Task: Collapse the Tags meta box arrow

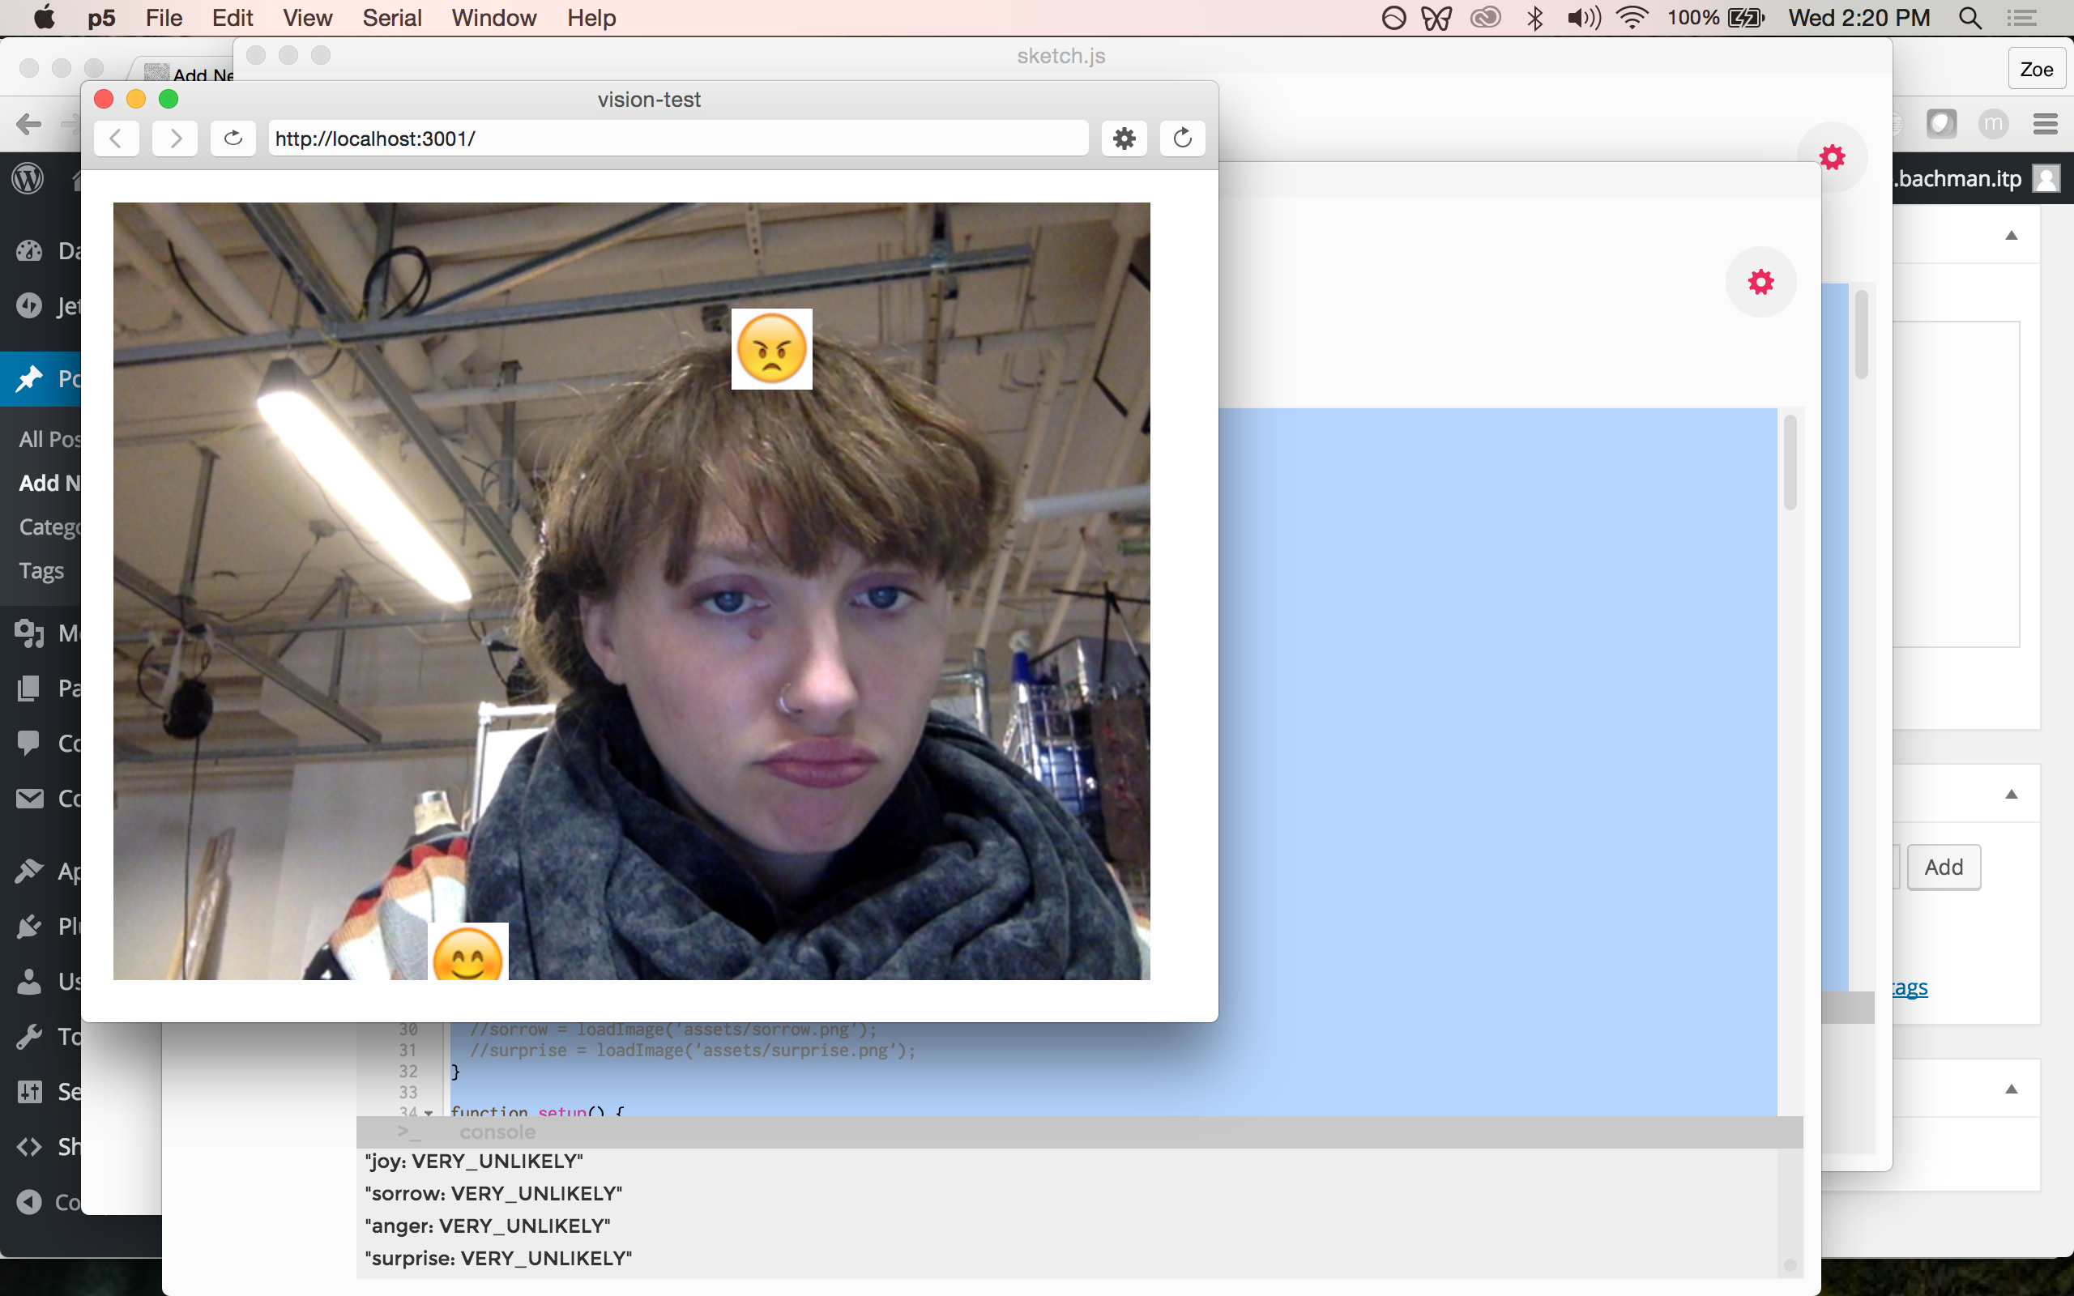Action: (x=2012, y=794)
